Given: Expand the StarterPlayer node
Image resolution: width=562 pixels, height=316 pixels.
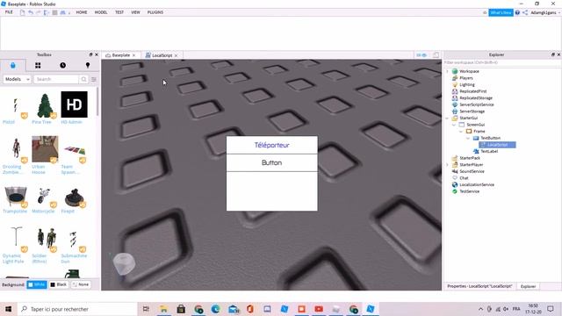Looking at the screenshot, I should tap(447, 165).
